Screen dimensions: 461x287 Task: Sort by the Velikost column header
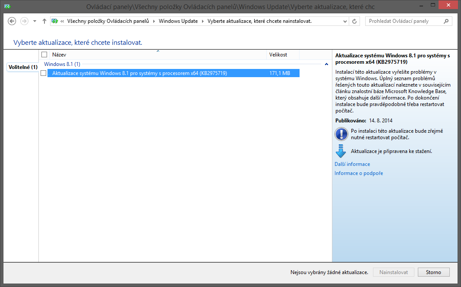283,55
